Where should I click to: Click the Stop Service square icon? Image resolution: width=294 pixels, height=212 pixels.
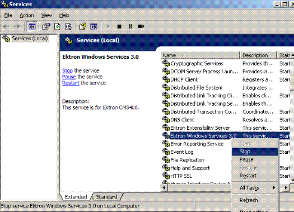tap(119, 27)
